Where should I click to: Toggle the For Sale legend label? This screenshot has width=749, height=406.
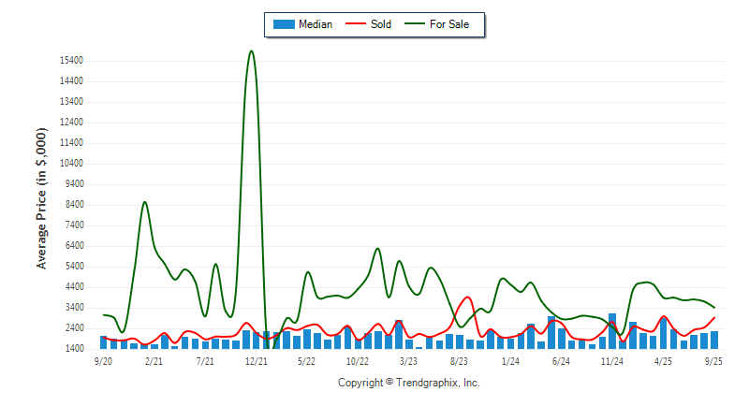click(449, 24)
